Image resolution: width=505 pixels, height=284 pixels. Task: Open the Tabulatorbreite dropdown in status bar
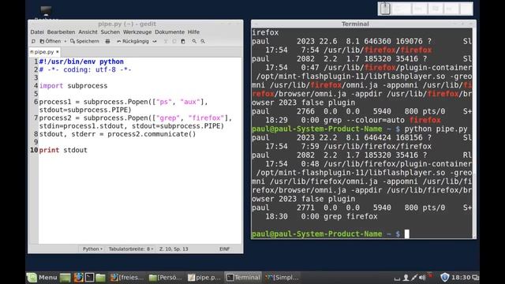click(x=131, y=249)
